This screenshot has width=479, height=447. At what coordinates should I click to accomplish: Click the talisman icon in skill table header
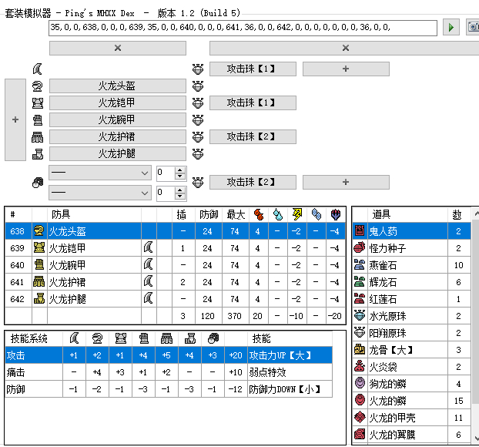tap(213, 338)
